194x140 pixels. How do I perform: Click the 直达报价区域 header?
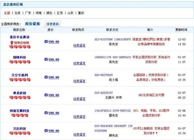[x=13, y=5]
